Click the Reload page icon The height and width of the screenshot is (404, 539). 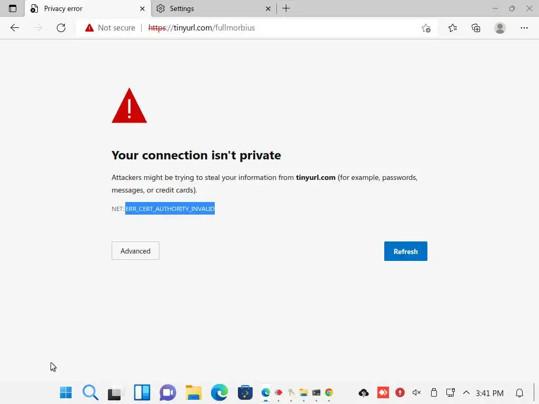click(x=61, y=28)
